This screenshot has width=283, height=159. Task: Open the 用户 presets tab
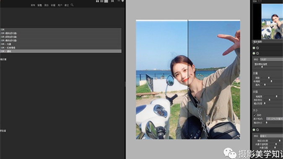coord(60,5)
